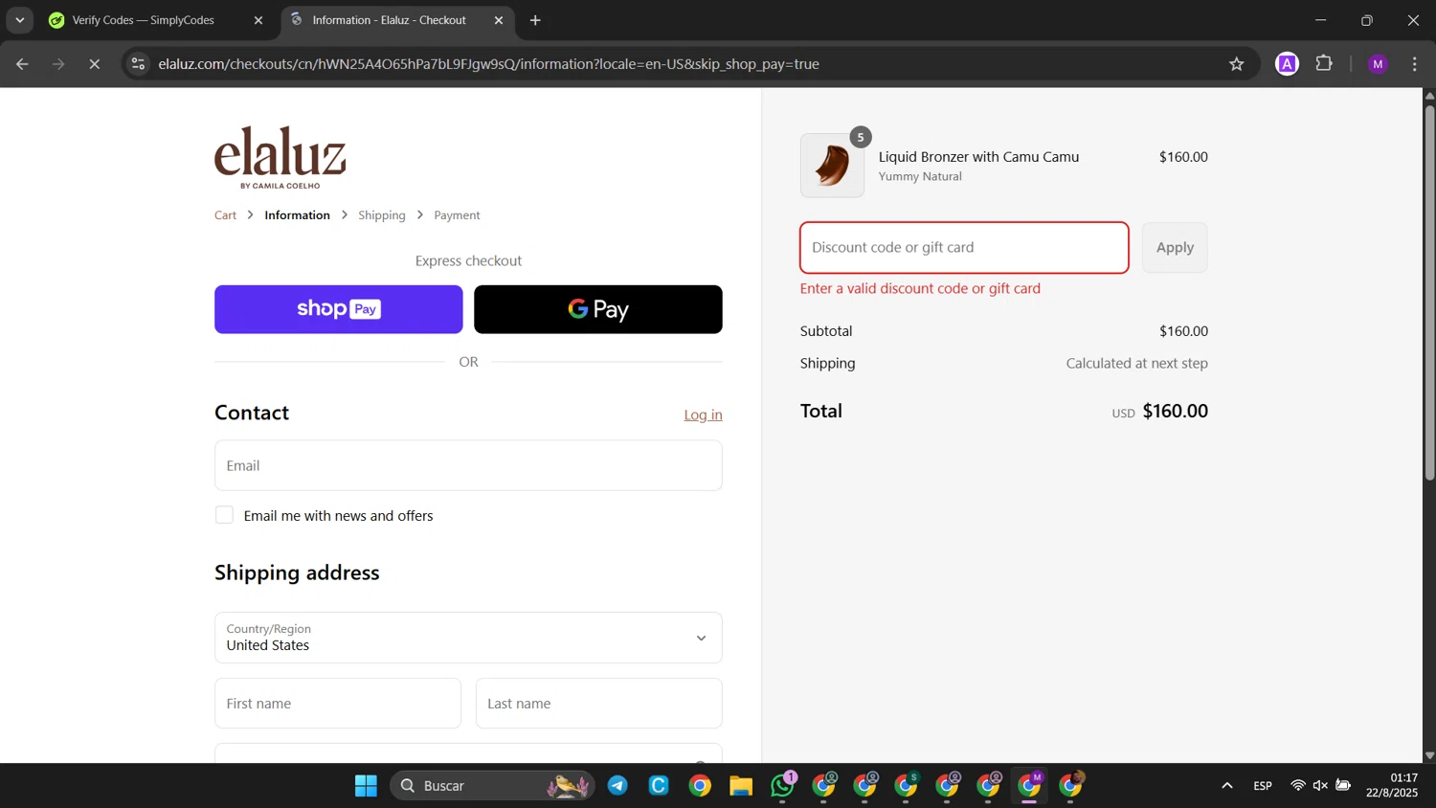Click the Information breadcrumb step

click(x=297, y=215)
